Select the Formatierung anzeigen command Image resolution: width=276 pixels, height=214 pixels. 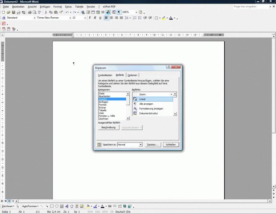click(153, 109)
